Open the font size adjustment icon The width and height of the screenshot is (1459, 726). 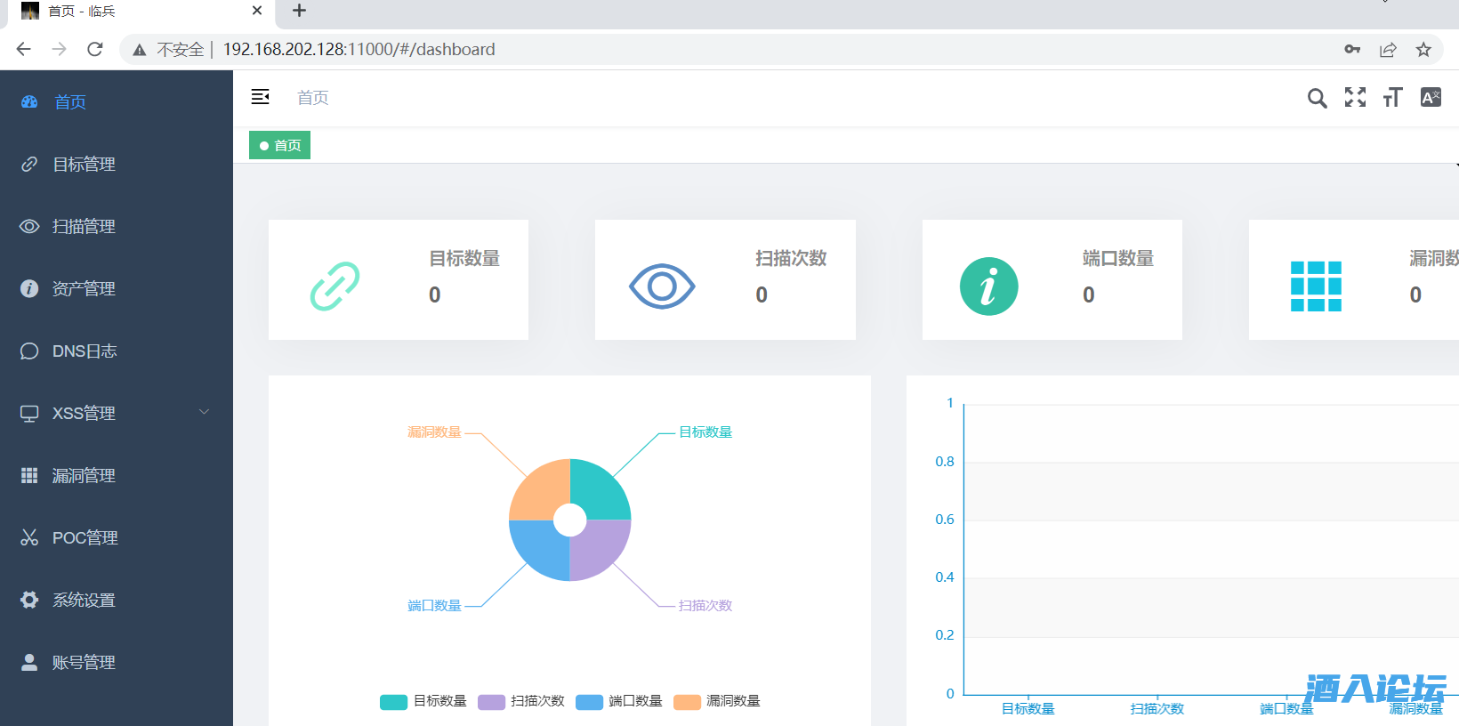click(x=1392, y=98)
